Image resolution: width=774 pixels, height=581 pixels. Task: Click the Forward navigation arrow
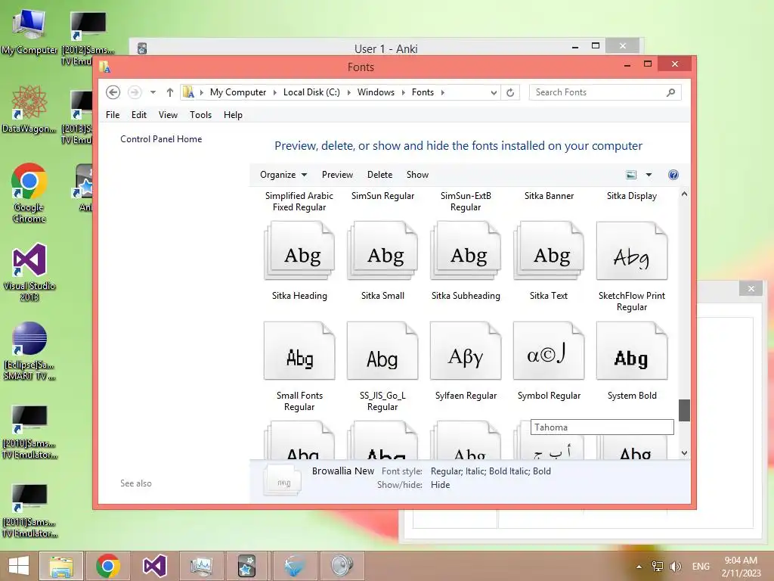(135, 92)
